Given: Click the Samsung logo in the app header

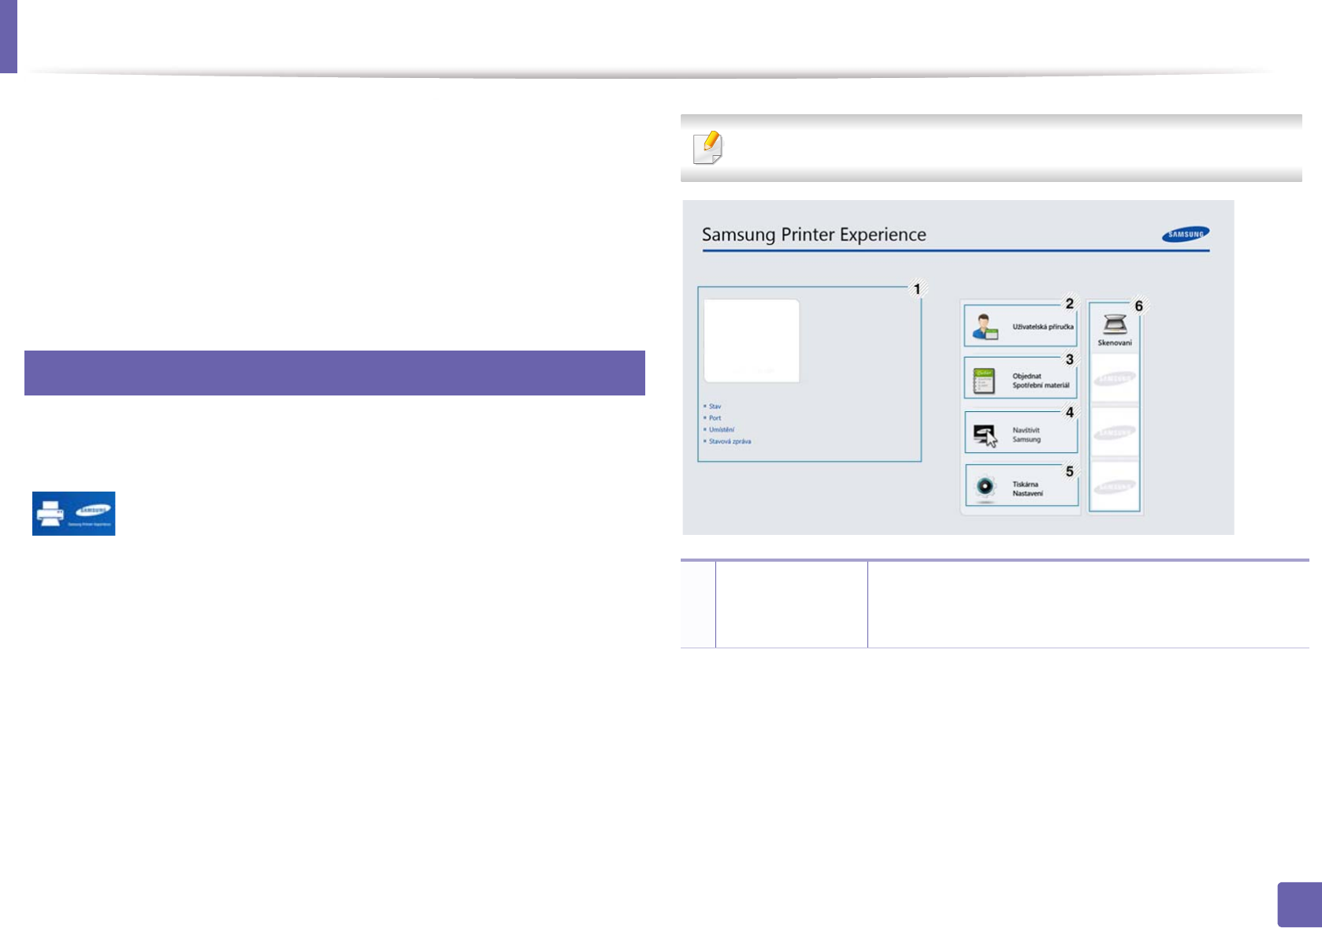Looking at the screenshot, I should point(1186,234).
